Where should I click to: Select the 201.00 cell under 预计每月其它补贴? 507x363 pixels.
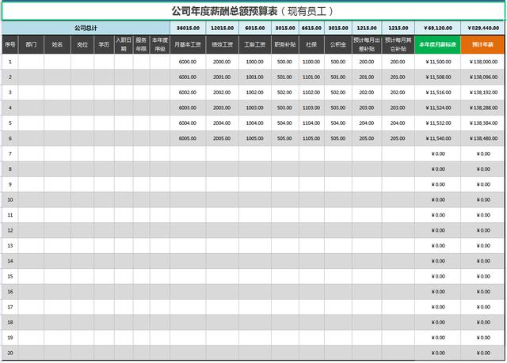pos(398,78)
